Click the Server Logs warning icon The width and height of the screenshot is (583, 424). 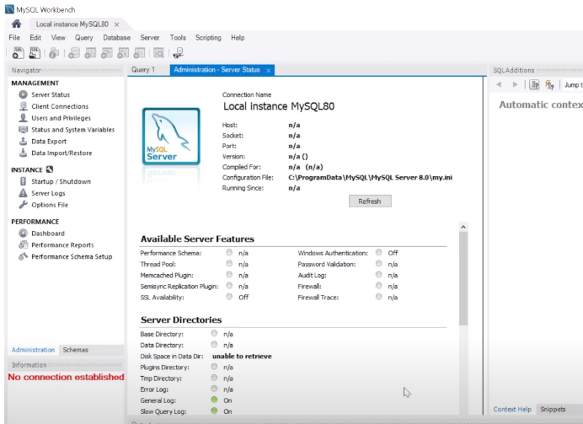(23, 193)
